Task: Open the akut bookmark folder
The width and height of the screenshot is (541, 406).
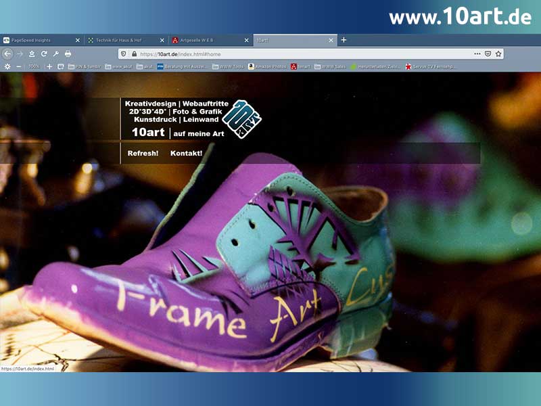Action: click(x=145, y=66)
